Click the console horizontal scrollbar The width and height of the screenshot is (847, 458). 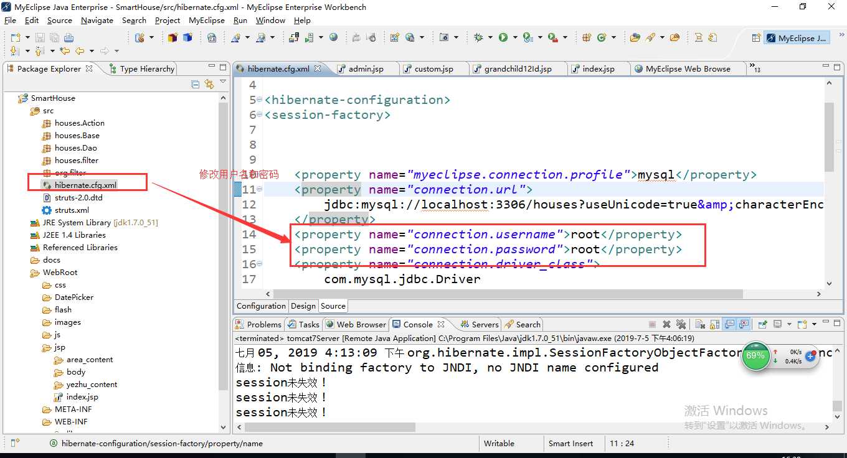330,427
